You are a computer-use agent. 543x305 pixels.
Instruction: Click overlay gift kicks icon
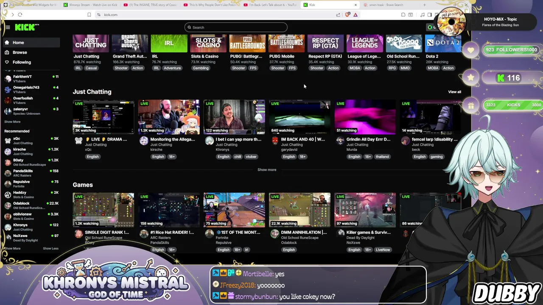click(x=471, y=105)
